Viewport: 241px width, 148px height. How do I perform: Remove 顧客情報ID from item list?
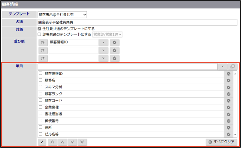(x=229, y=74)
